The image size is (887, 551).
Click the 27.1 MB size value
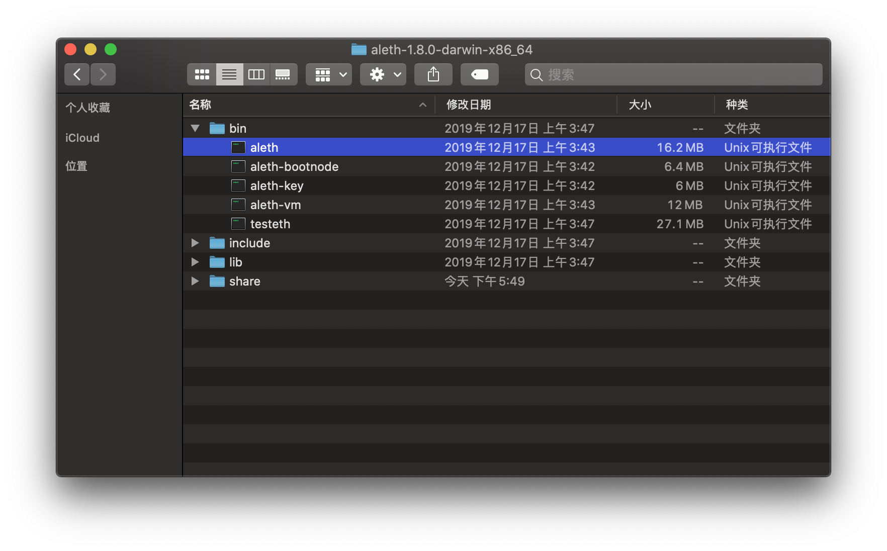680,224
